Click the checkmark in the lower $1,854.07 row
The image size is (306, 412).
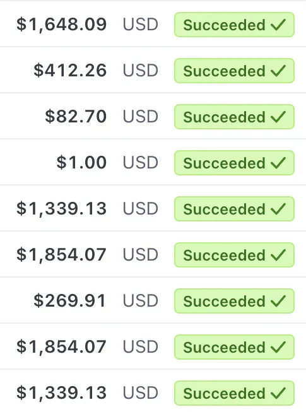(278, 347)
